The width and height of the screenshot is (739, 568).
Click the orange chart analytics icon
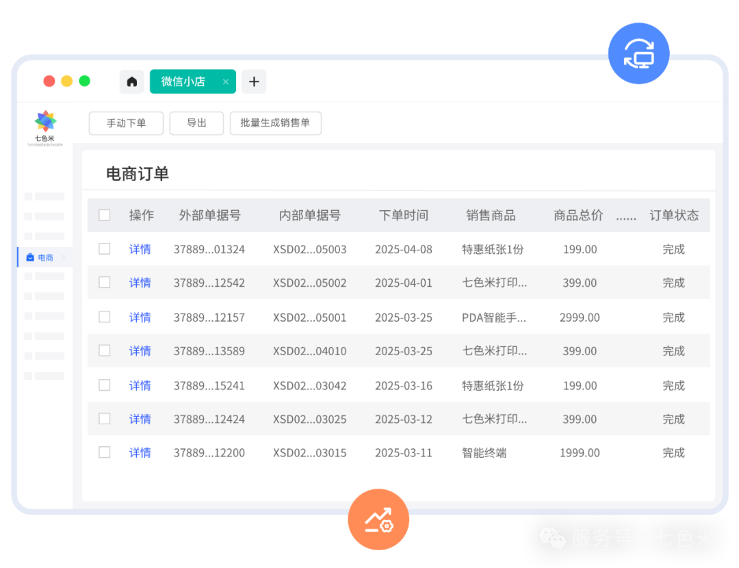click(378, 520)
